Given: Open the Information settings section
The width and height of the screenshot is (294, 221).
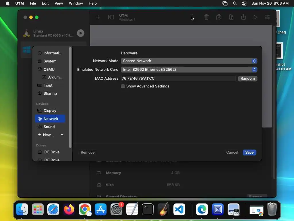Looking at the screenshot, I should 50,53.
